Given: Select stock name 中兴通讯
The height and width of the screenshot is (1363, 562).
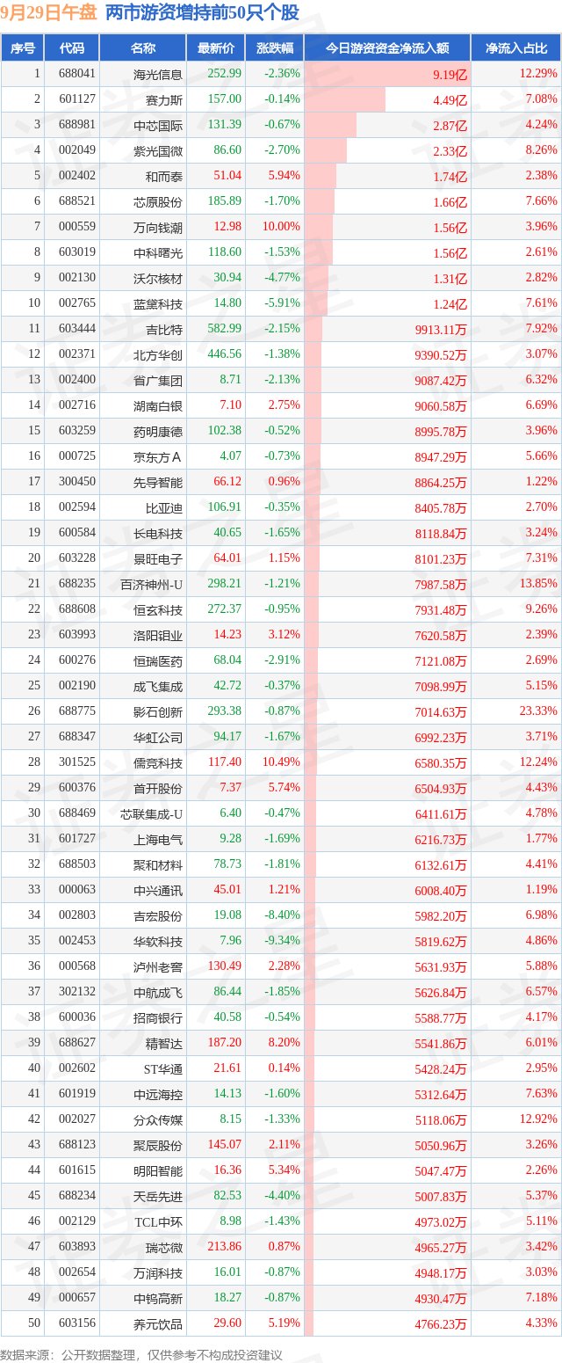Looking at the screenshot, I should [x=158, y=890].
